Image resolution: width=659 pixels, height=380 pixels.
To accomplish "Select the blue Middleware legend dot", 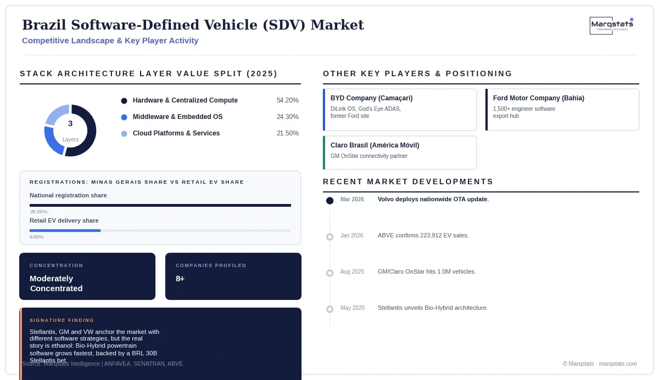I will (x=124, y=117).
